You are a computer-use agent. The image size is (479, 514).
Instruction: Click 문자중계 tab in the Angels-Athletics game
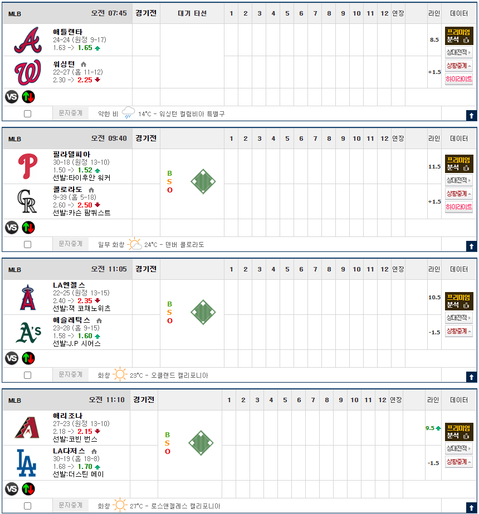point(71,375)
